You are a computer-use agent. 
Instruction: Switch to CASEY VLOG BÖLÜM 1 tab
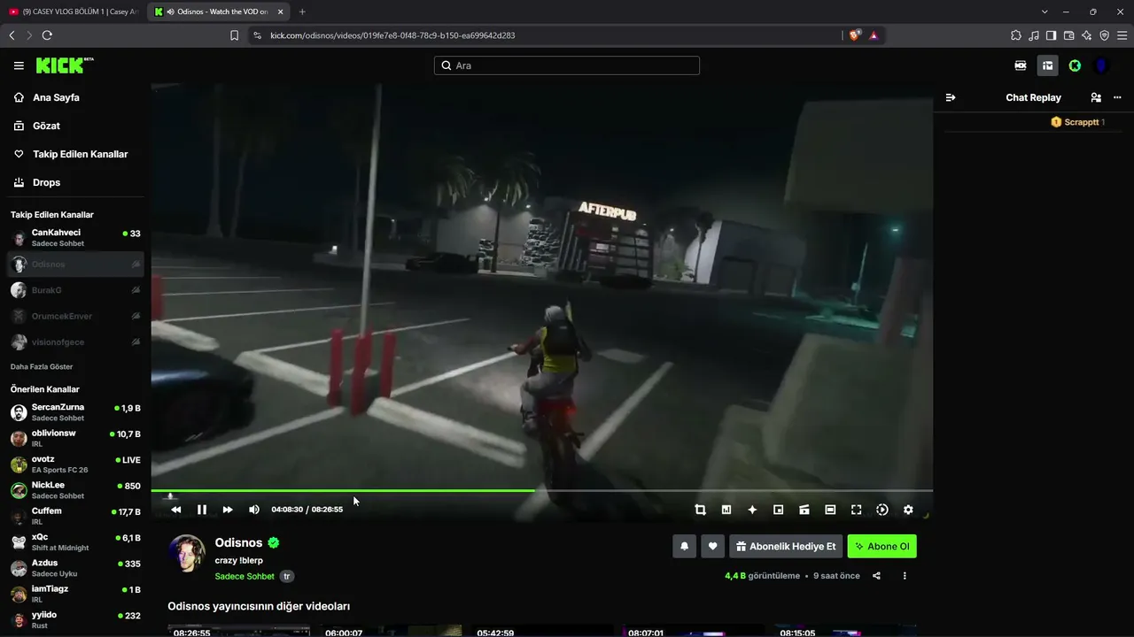74,12
